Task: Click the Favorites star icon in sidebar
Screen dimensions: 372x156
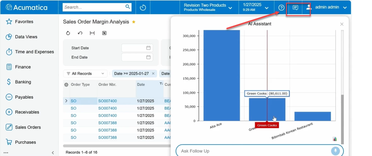Action: pyautogui.click(x=9, y=22)
